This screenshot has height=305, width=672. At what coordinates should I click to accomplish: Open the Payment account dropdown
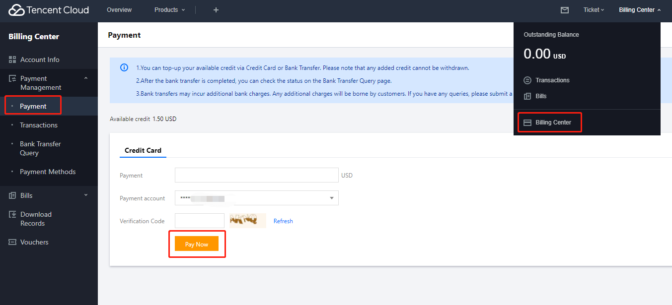pyautogui.click(x=257, y=198)
